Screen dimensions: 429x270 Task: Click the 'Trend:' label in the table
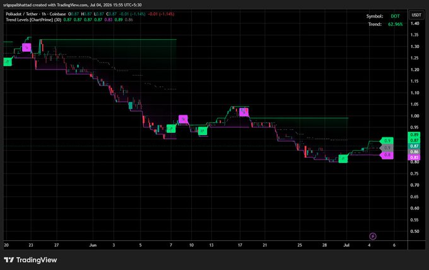375,25
